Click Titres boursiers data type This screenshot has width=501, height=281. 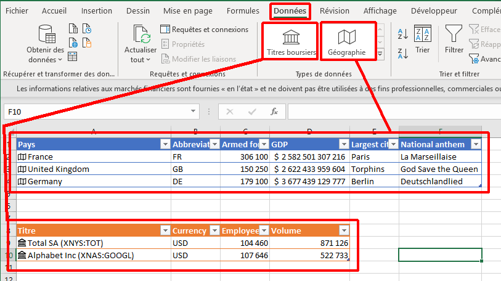[291, 43]
